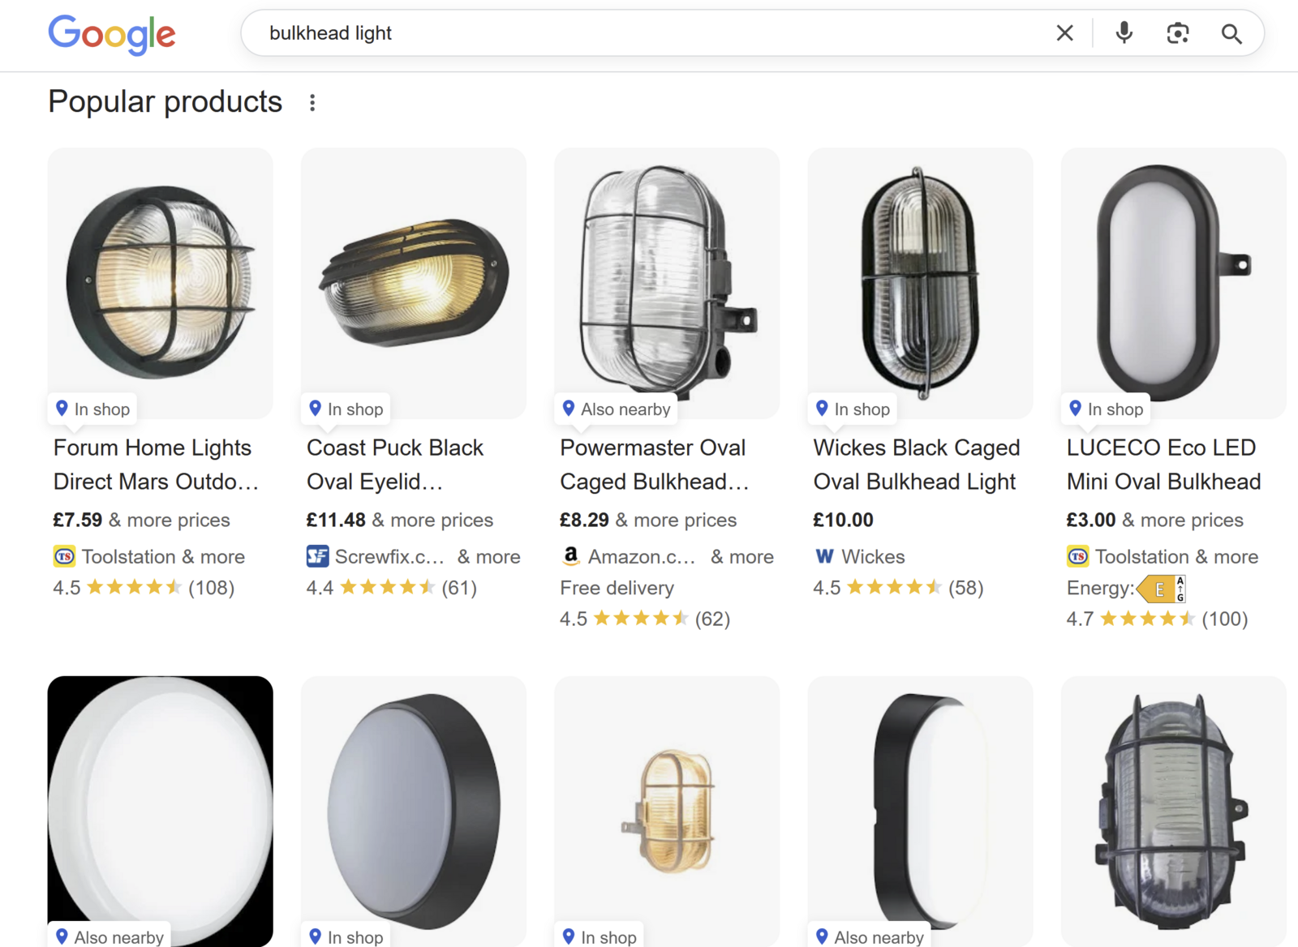The width and height of the screenshot is (1298, 947).
Task: Click the Wickes store logo icon
Action: (x=824, y=557)
